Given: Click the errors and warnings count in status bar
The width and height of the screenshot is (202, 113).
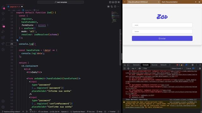Looking at the screenshot, I should tap(33, 112).
